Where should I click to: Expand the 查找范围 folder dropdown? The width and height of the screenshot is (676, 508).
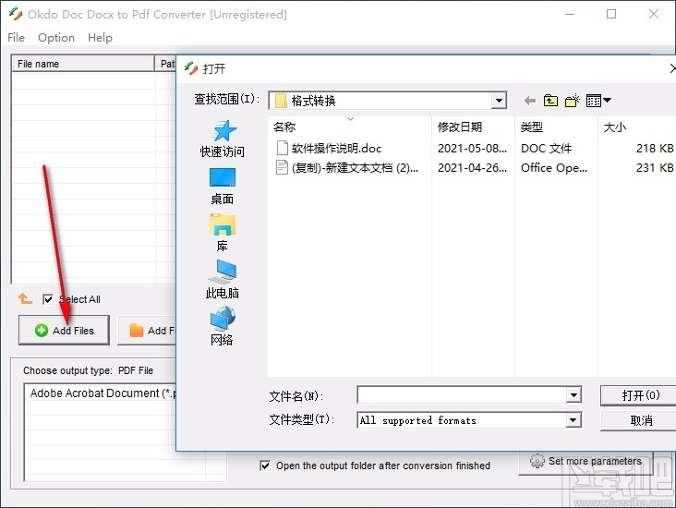pyautogui.click(x=499, y=101)
